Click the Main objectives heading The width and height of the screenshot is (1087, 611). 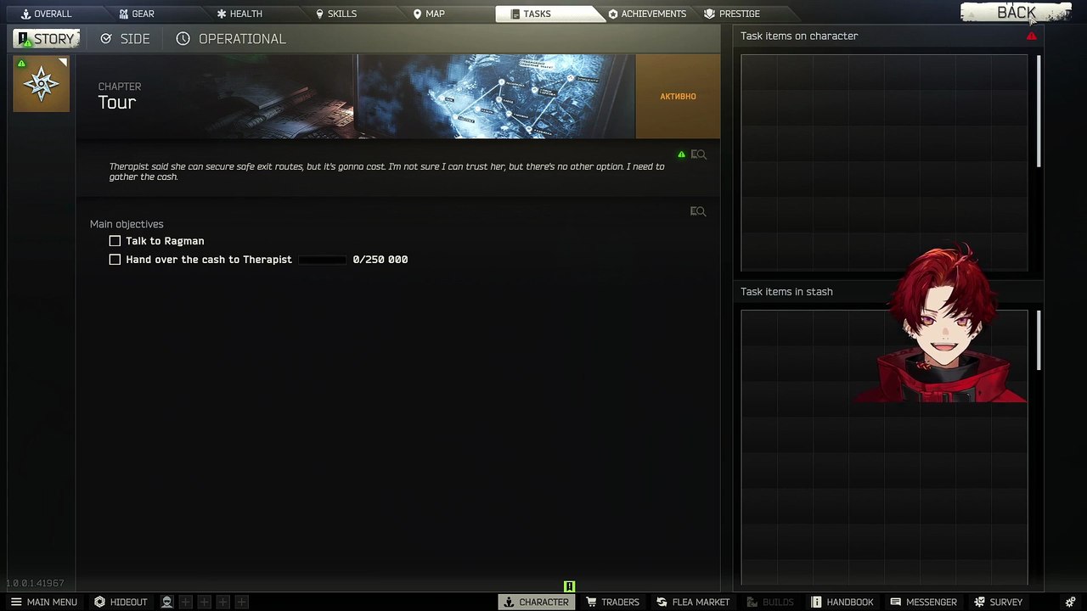pos(127,224)
